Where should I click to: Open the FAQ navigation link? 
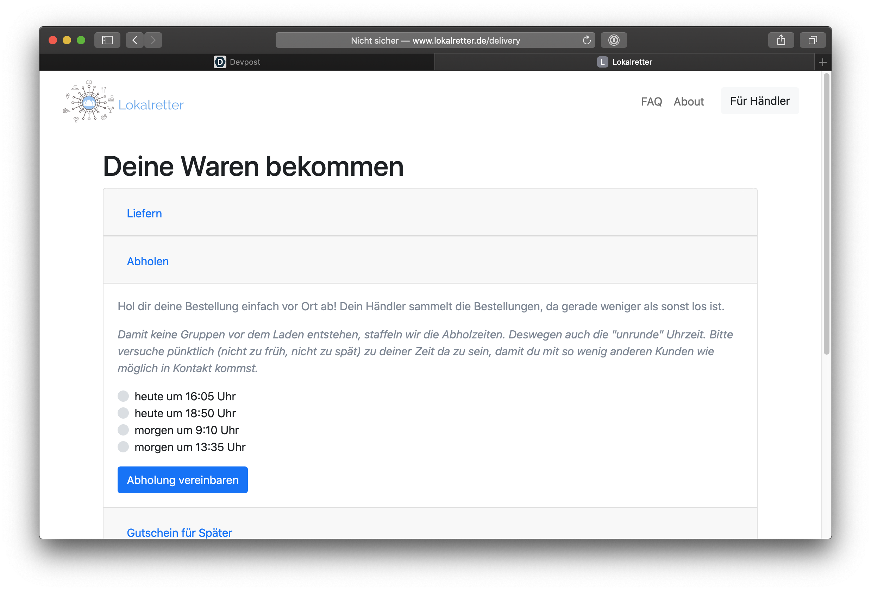(x=651, y=102)
